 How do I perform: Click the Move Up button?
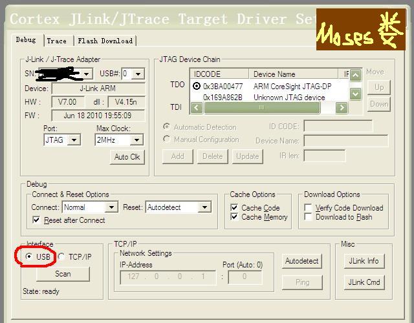[379, 87]
